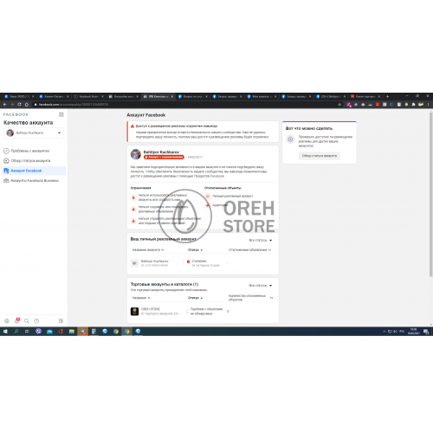Viewport: 433px width, 433px height.
Task: Open help question mark icon
Action: (36, 320)
